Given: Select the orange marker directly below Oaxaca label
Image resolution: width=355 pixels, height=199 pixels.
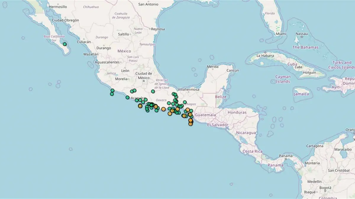Looking at the screenshot, I should (x=163, y=109).
